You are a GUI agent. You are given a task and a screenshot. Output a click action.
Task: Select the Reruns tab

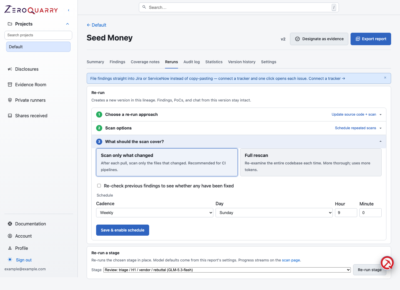171,62
